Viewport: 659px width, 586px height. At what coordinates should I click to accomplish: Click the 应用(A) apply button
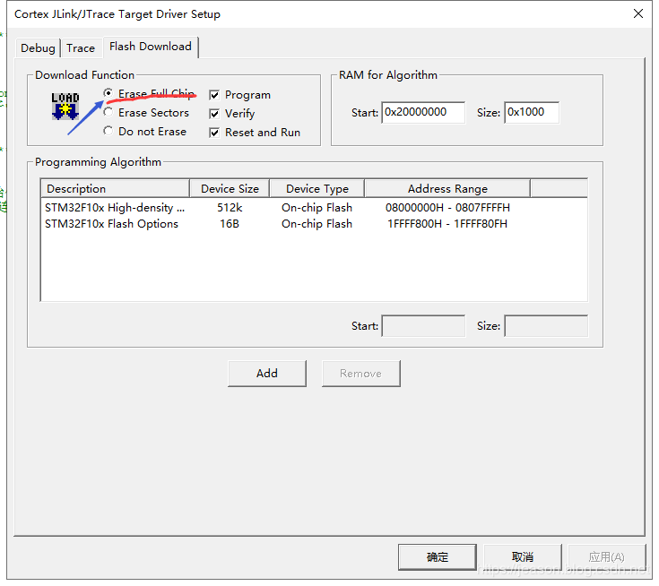tap(606, 557)
